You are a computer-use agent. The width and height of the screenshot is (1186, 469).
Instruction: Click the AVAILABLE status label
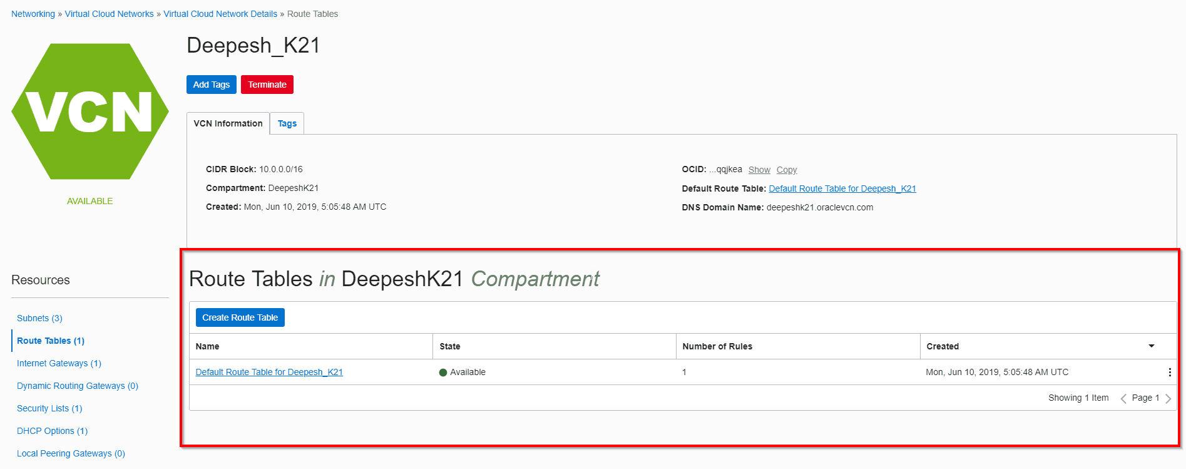90,201
